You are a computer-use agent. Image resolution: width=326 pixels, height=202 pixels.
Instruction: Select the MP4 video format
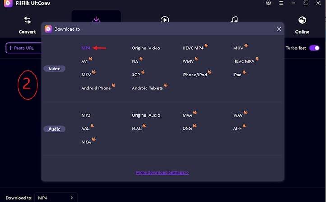coord(86,48)
